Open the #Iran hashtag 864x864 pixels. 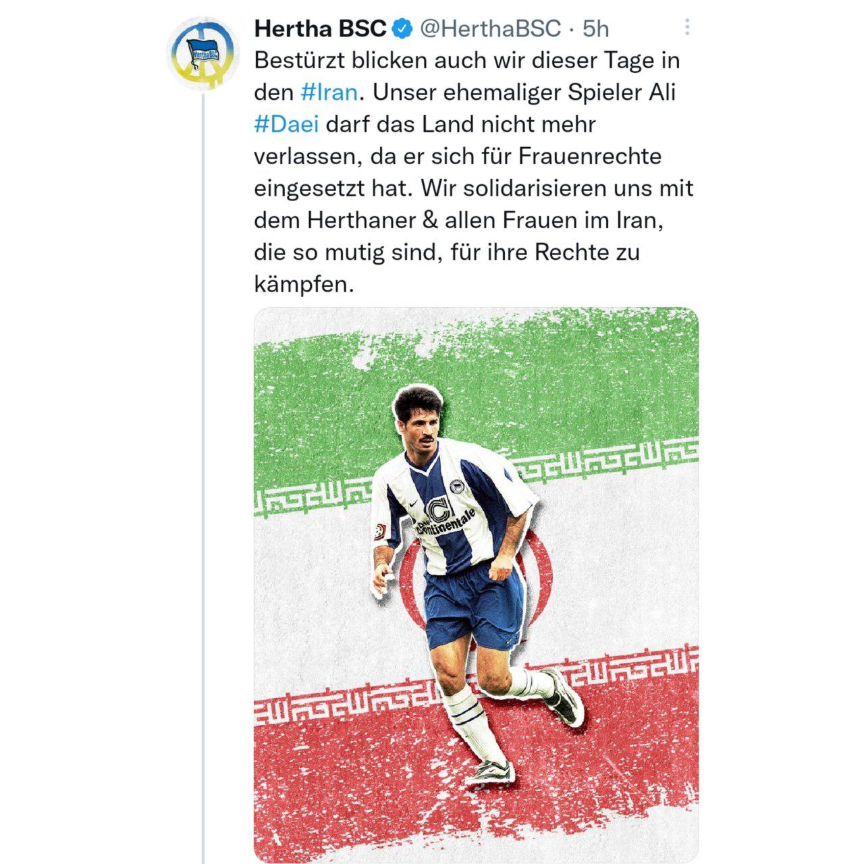329,92
